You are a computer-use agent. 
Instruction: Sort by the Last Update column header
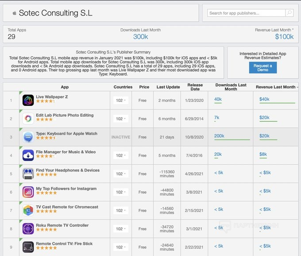168,87
